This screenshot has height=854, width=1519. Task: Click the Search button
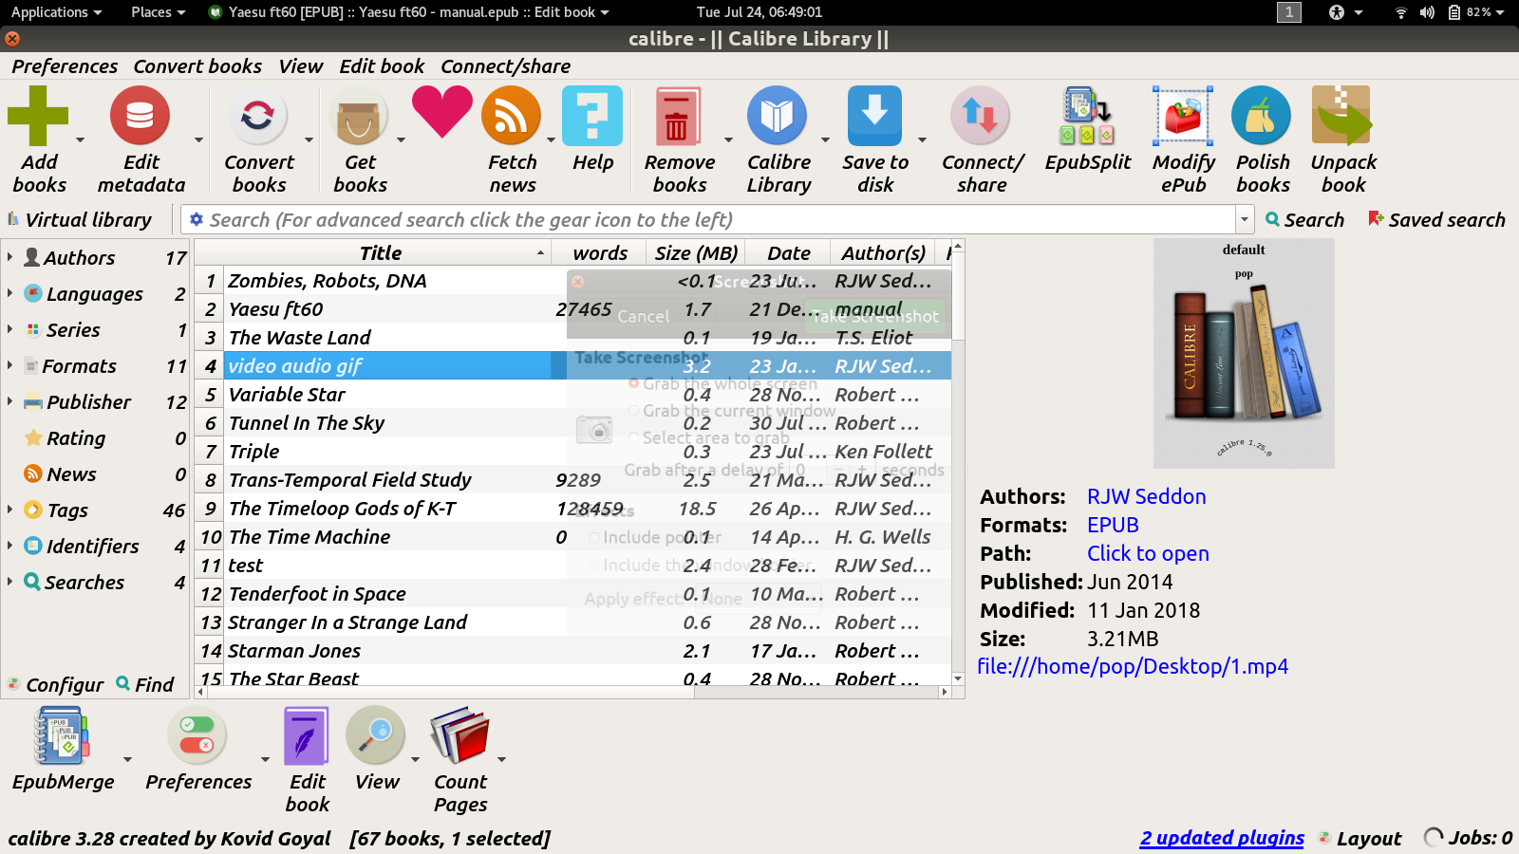(1305, 220)
